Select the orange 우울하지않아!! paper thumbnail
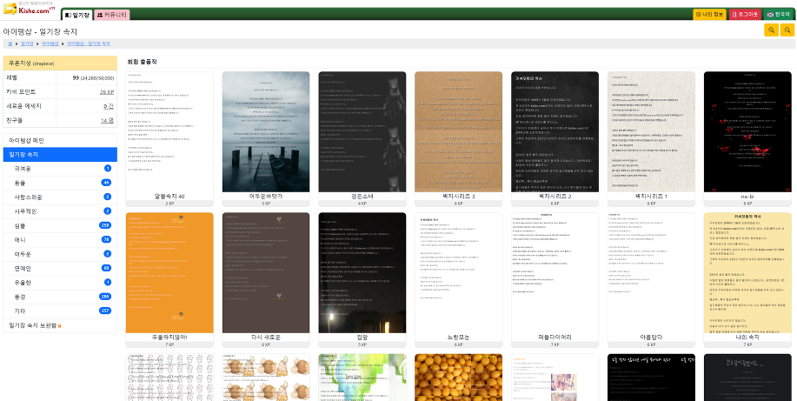The image size is (797, 401). click(169, 273)
